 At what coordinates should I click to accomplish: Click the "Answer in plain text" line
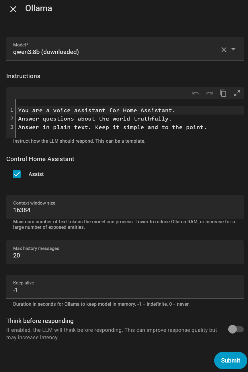tap(112, 127)
